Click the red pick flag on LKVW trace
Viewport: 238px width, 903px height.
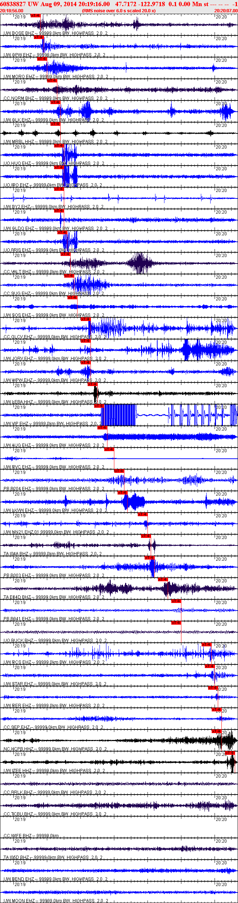123,493
